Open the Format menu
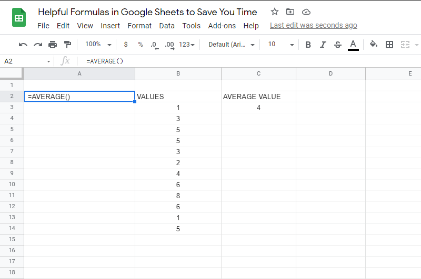421x279 pixels. (x=139, y=26)
